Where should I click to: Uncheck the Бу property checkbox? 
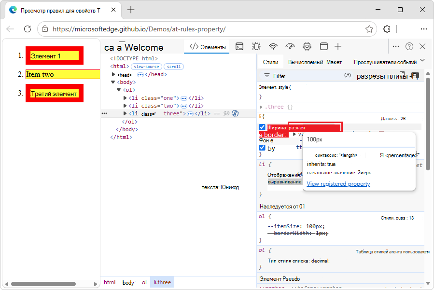[262, 148]
